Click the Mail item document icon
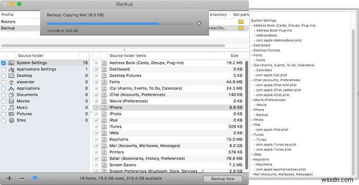Viewport: 359px width, 185px height. pyautogui.click(x=104, y=146)
